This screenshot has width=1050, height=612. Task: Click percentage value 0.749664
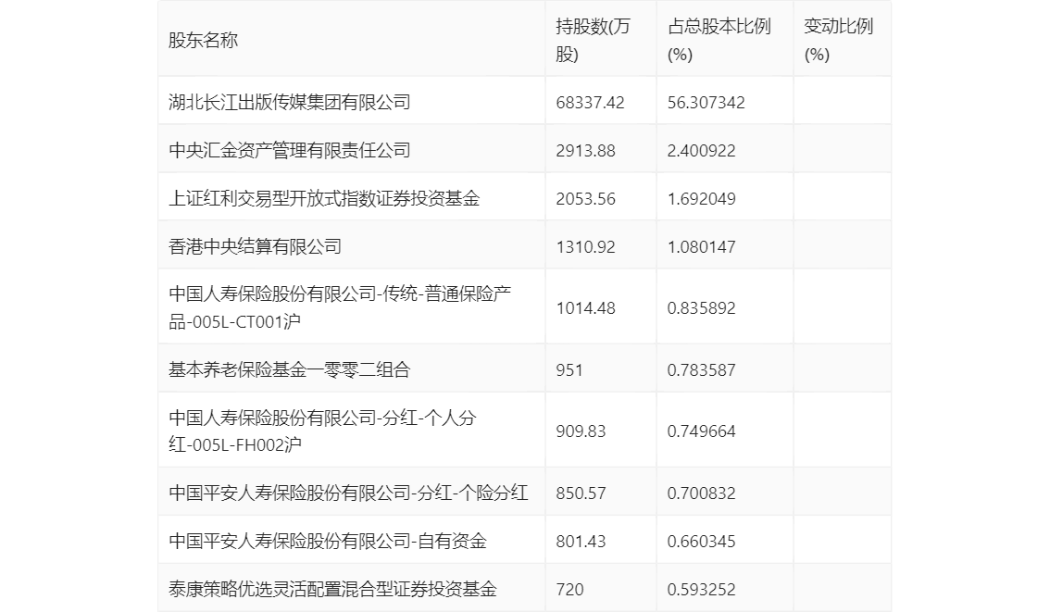(x=701, y=431)
